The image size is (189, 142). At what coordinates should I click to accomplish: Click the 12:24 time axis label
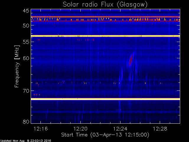120,129
